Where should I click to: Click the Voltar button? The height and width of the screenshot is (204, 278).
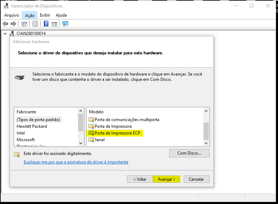tap(140, 179)
